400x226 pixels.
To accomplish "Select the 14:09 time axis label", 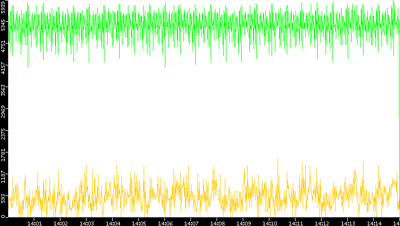I will 243,223.
